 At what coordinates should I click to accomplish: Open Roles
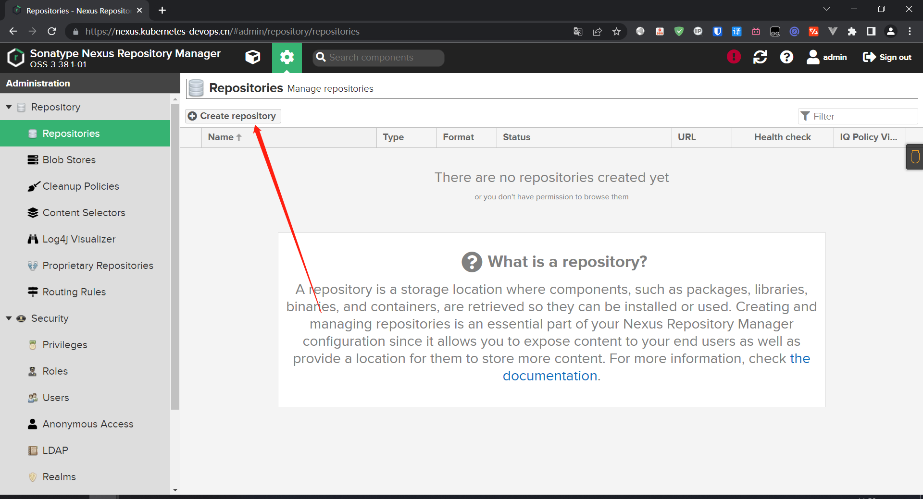tap(85, 371)
